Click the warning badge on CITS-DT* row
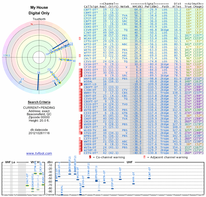The height and width of the screenshot is (197, 206). click(80, 153)
